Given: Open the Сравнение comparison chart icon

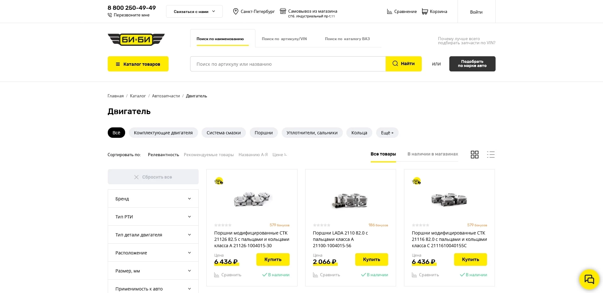Looking at the screenshot, I should 389,12.
